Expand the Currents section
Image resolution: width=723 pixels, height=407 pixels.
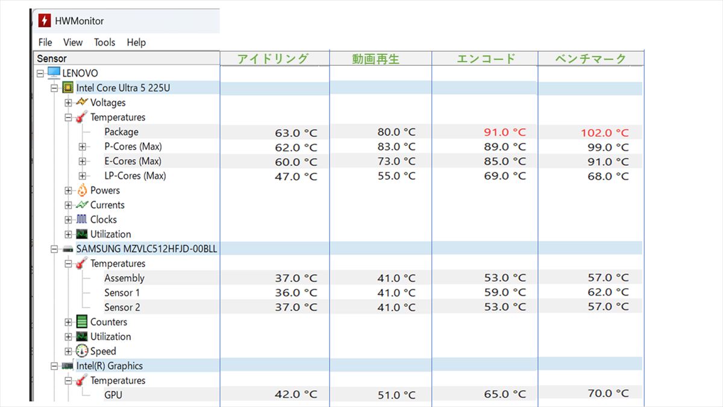(68, 205)
